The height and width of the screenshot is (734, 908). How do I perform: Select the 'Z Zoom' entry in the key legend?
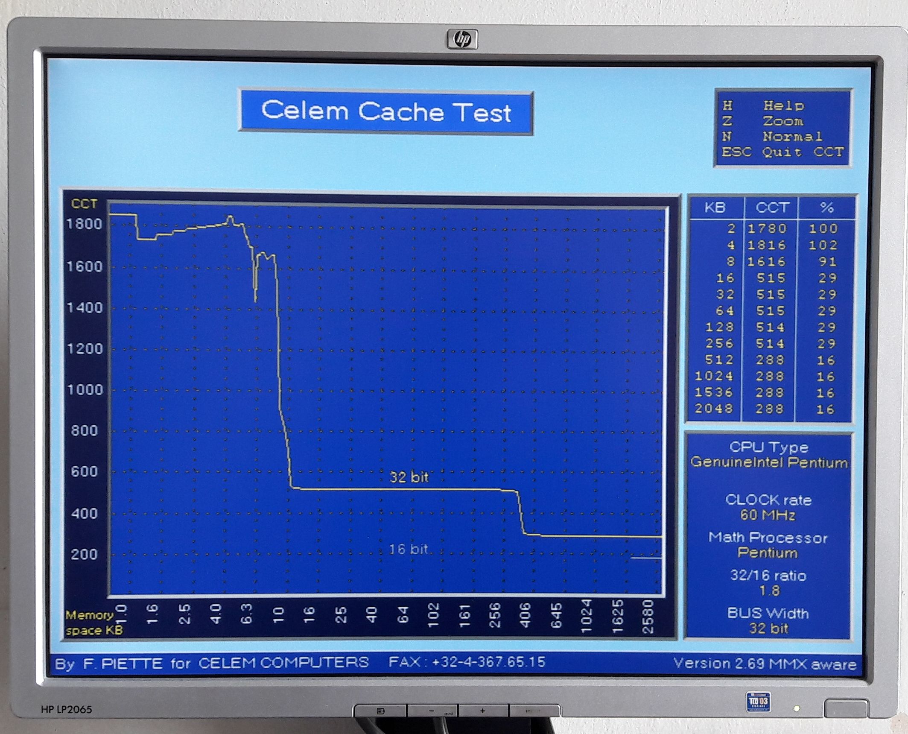(x=763, y=121)
